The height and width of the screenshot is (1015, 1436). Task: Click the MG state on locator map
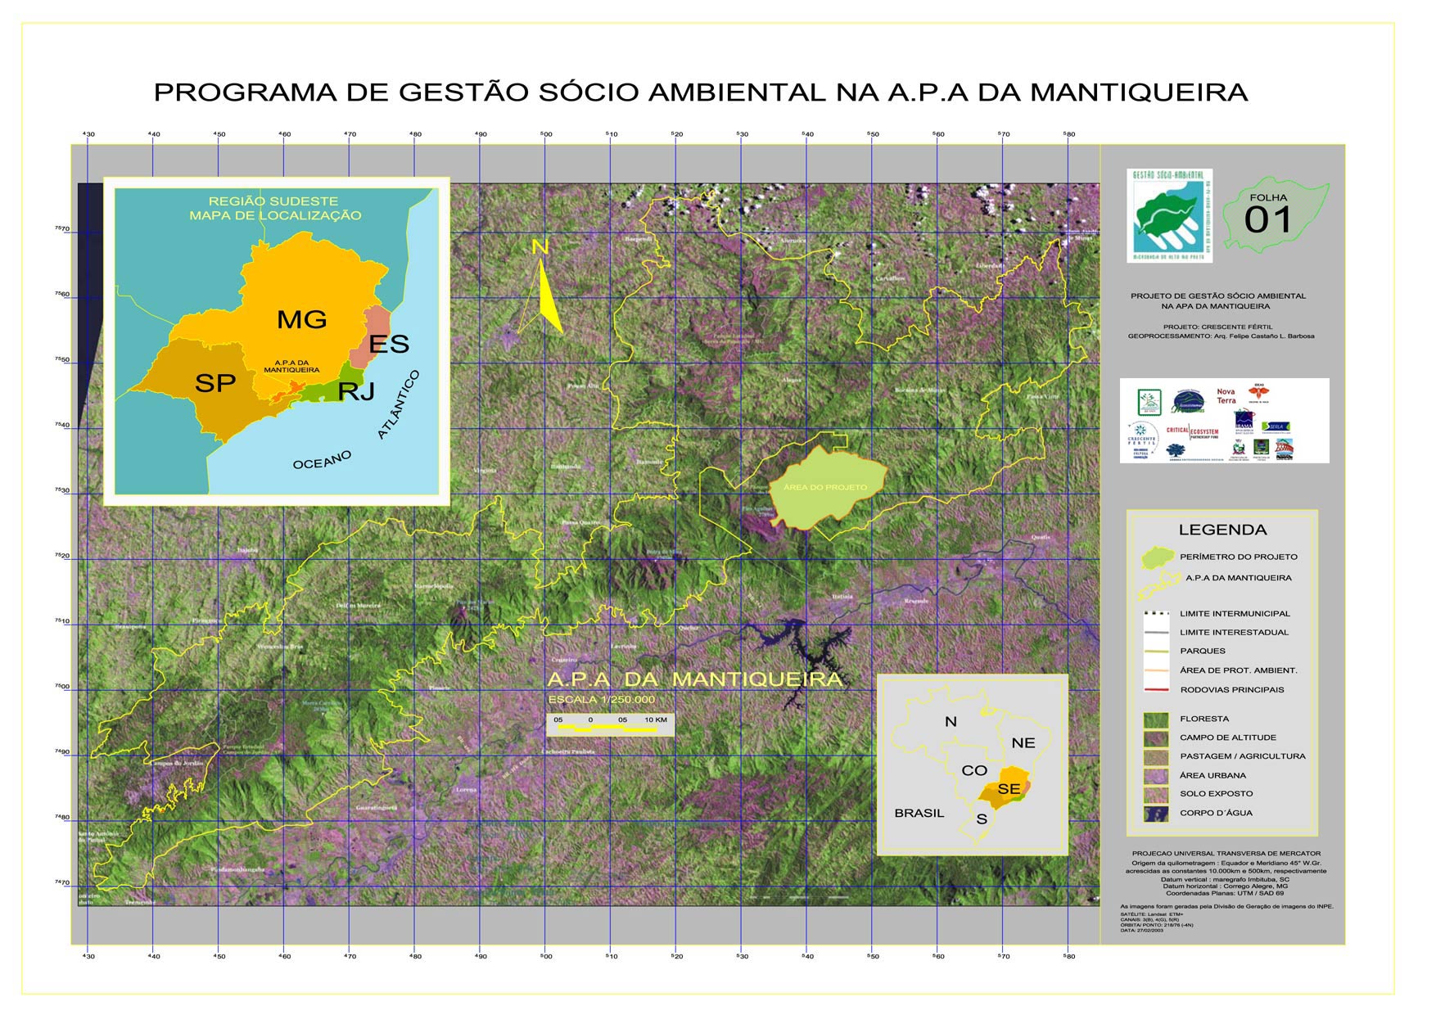click(x=302, y=318)
